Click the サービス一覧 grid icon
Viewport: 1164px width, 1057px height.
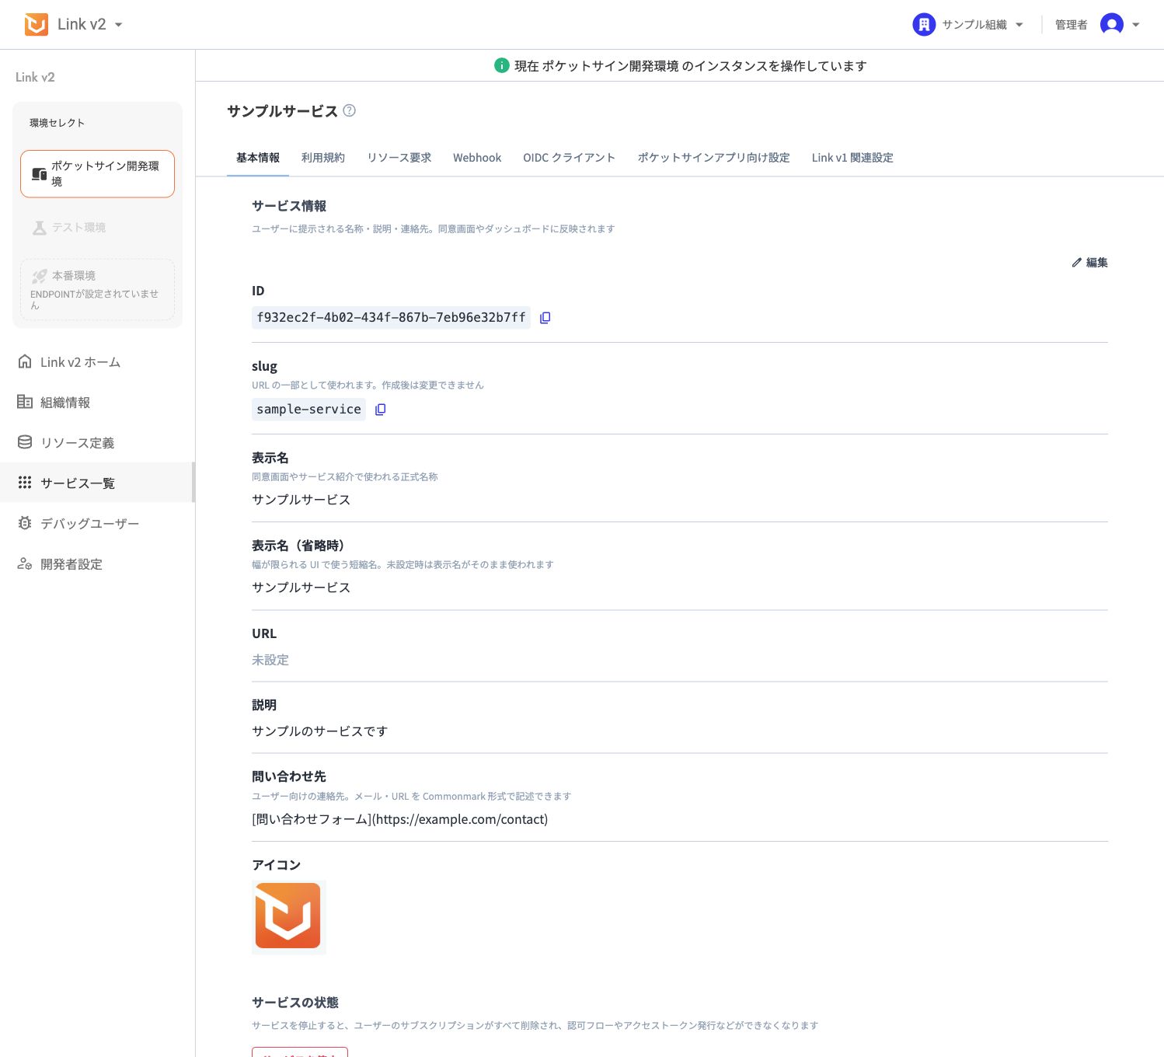point(25,483)
